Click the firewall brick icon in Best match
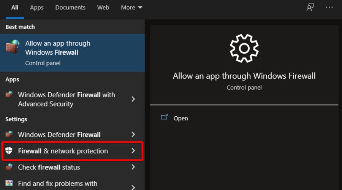 pos(12,47)
